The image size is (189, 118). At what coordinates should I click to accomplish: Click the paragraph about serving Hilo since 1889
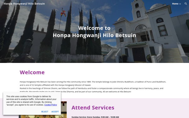(x=93, y=83)
